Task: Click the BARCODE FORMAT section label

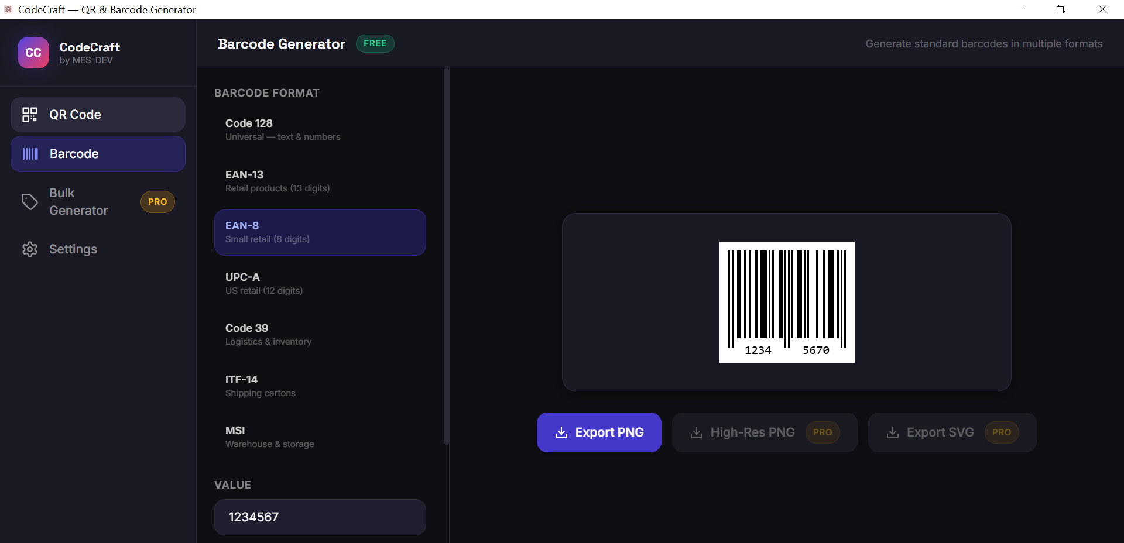Action: click(x=267, y=93)
